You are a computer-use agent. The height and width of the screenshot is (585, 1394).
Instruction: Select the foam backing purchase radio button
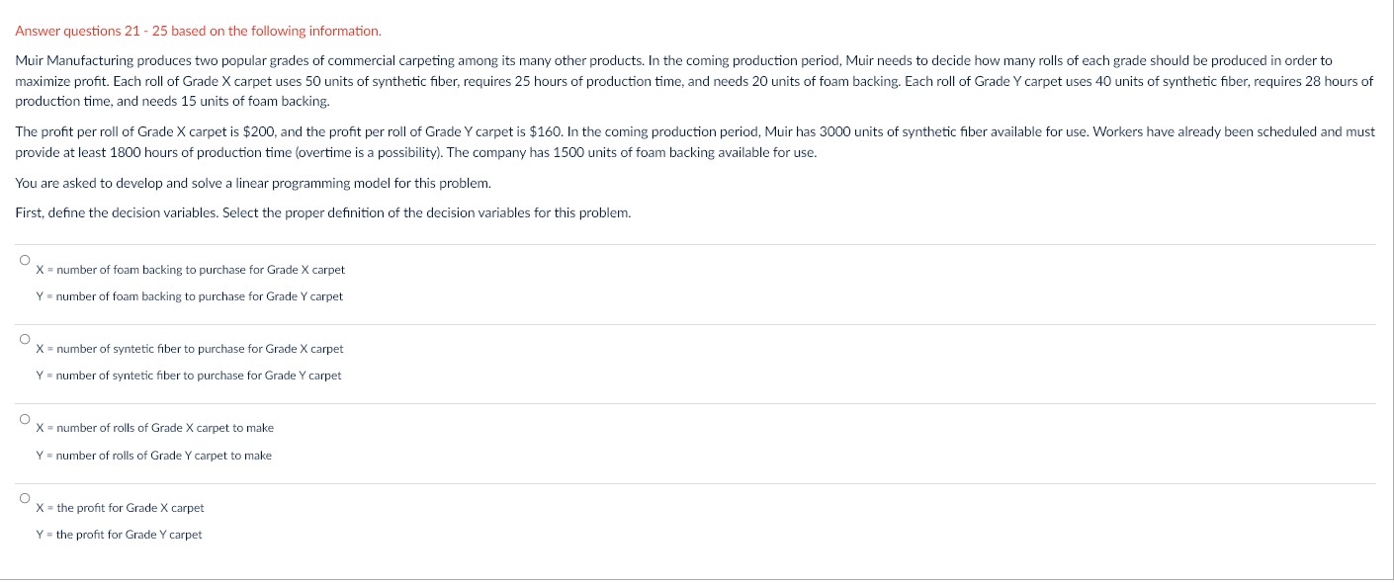click(x=24, y=260)
